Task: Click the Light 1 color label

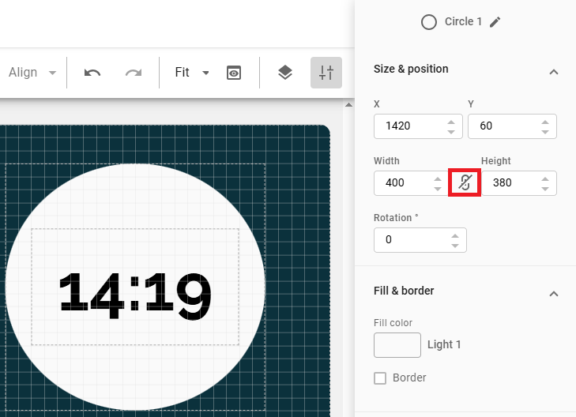Action: click(x=444, y=344)
